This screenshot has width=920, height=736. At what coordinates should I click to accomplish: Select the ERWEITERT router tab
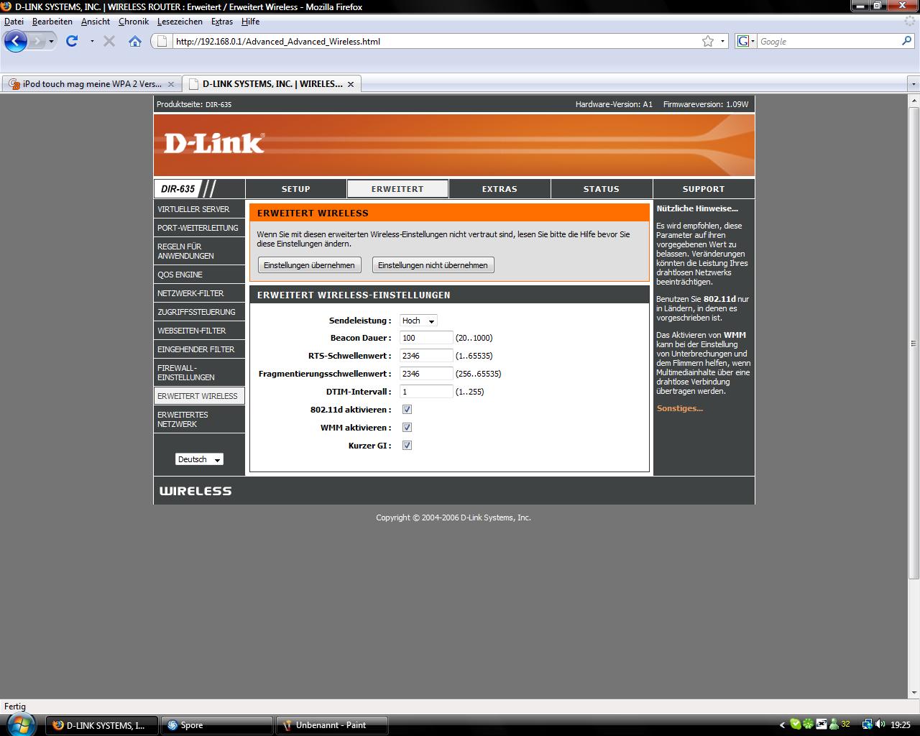point(397,189)
